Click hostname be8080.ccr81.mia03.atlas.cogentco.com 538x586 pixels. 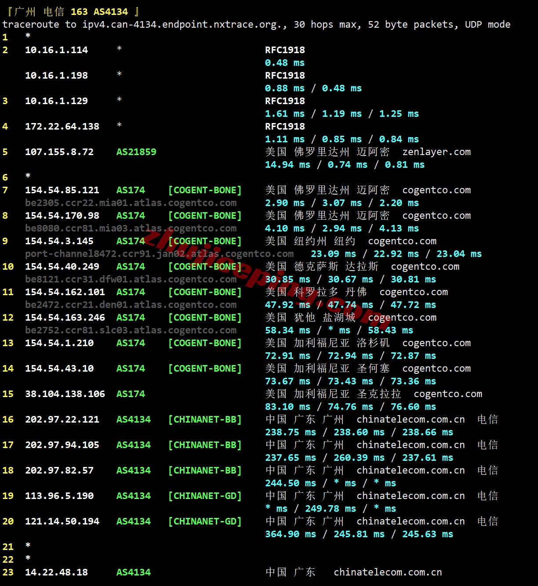tap(131, 228)
